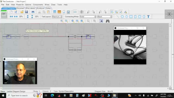Toggle components lock icon
The height and width of the screenshot is (98, 174).
(x=116, y=12)
